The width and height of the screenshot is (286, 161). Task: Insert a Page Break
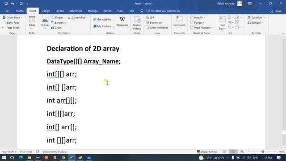click(x=11, y=28)
